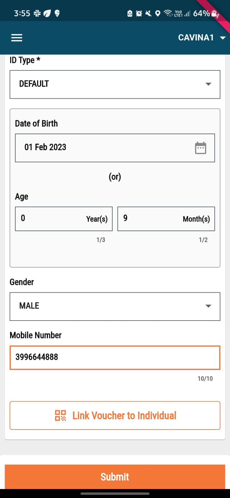Tap the Slack notification icon in status bar
Screen dimensions: 230x498
pos(37,13)
